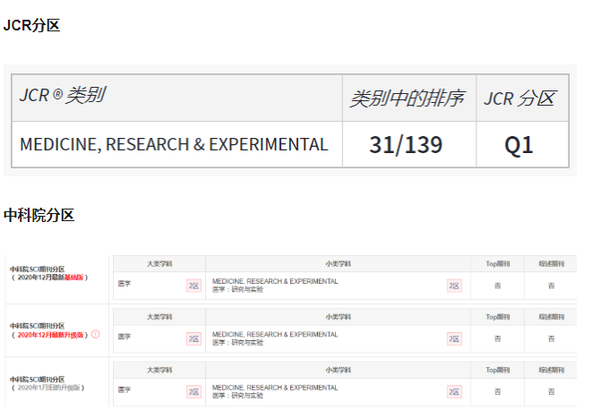Image resolution: width=601 pixels, height=419 pixels.
Task: Click 小类学科 2区 badge in 2020年12月最新升级版 row
Action: pos(454,338)
